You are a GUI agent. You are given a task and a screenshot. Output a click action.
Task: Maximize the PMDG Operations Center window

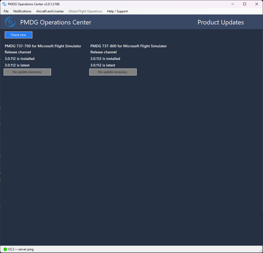tap(245, 4)
